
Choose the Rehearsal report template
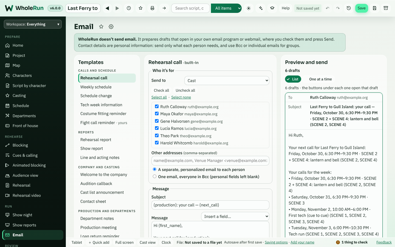tap(107, 140)
